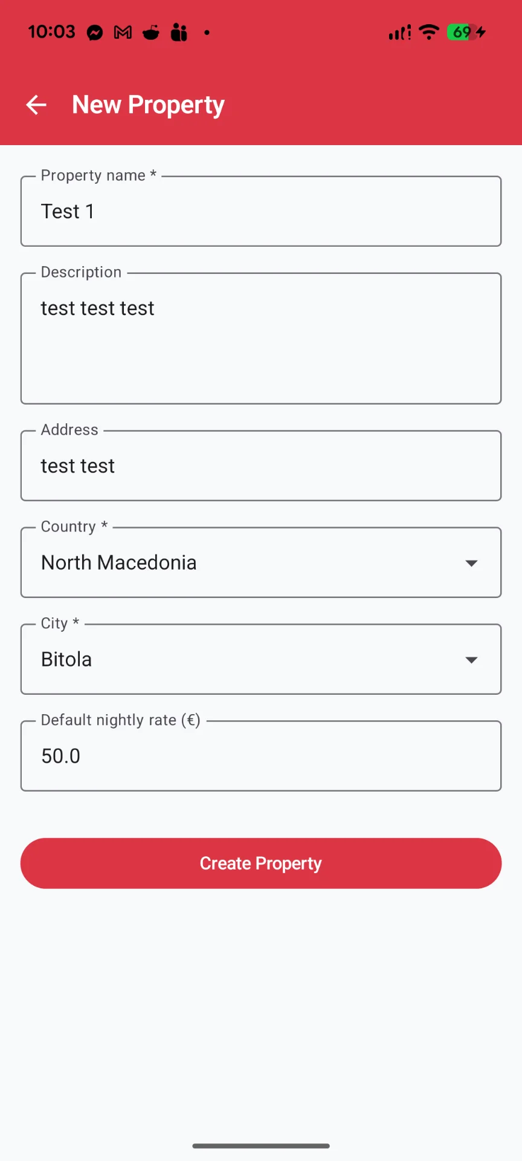This screenshot has width=522, height=1161.
Task: Tap the back arrow icon
Action: pyautogui.click(x=36, y=105)
